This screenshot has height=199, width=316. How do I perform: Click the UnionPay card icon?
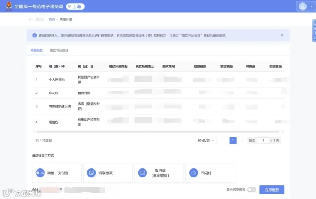tap(91, 173)
